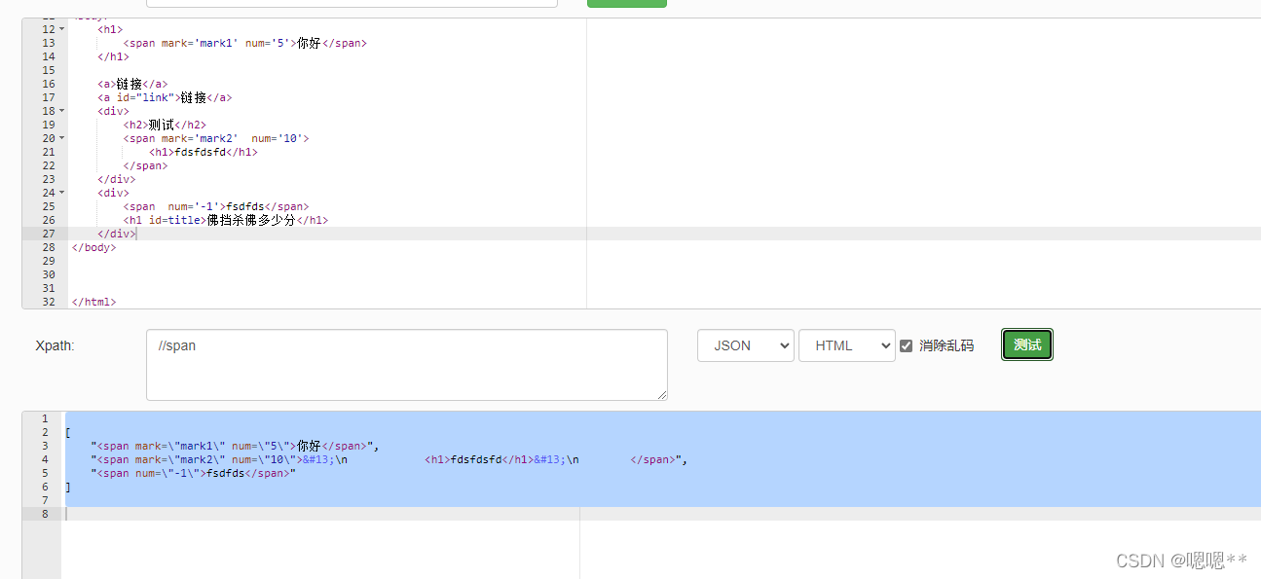Click line 8 in the output editor
Viewport: 1261px width, 579px height.
[x=661, y=514]
